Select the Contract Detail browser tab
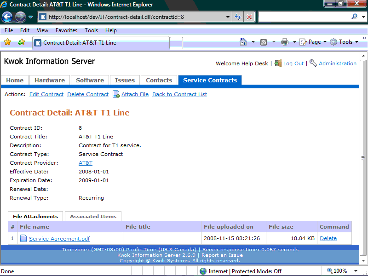The height and width of the screenshot is (276, 368). tap(101, 43)
